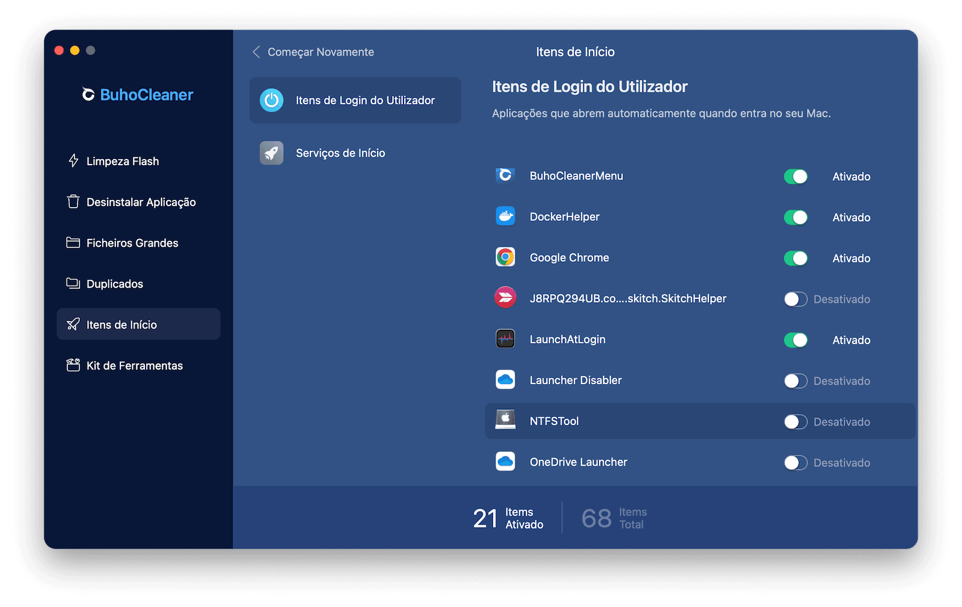
Task: Select Kit de Ferramentas in the sidebar
Action: [x=134, y=365]
